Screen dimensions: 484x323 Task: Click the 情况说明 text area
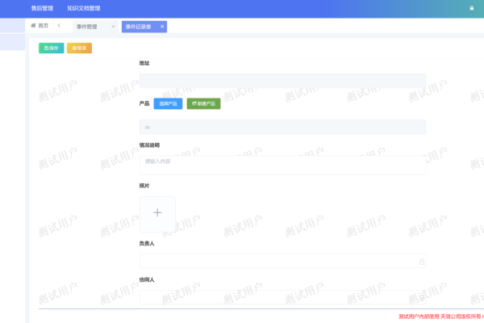click(283, 165)
